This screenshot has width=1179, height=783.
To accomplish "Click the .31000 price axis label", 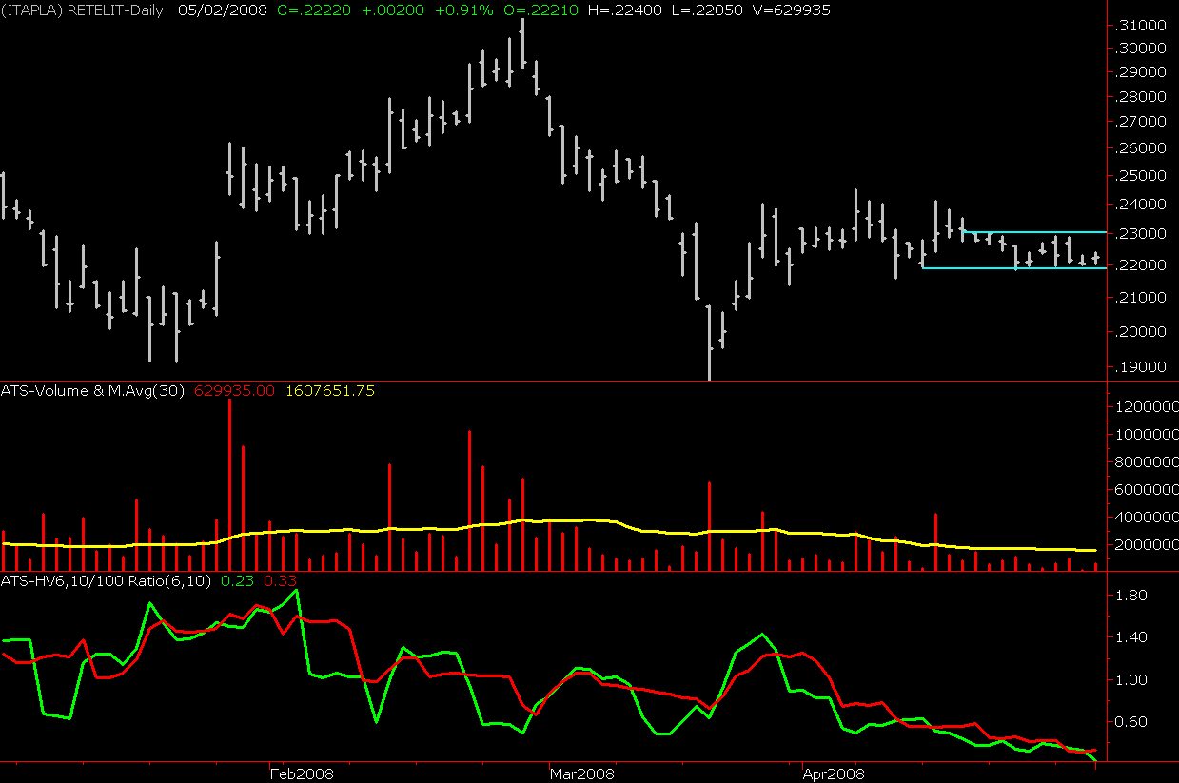I will coord(1142,25).
